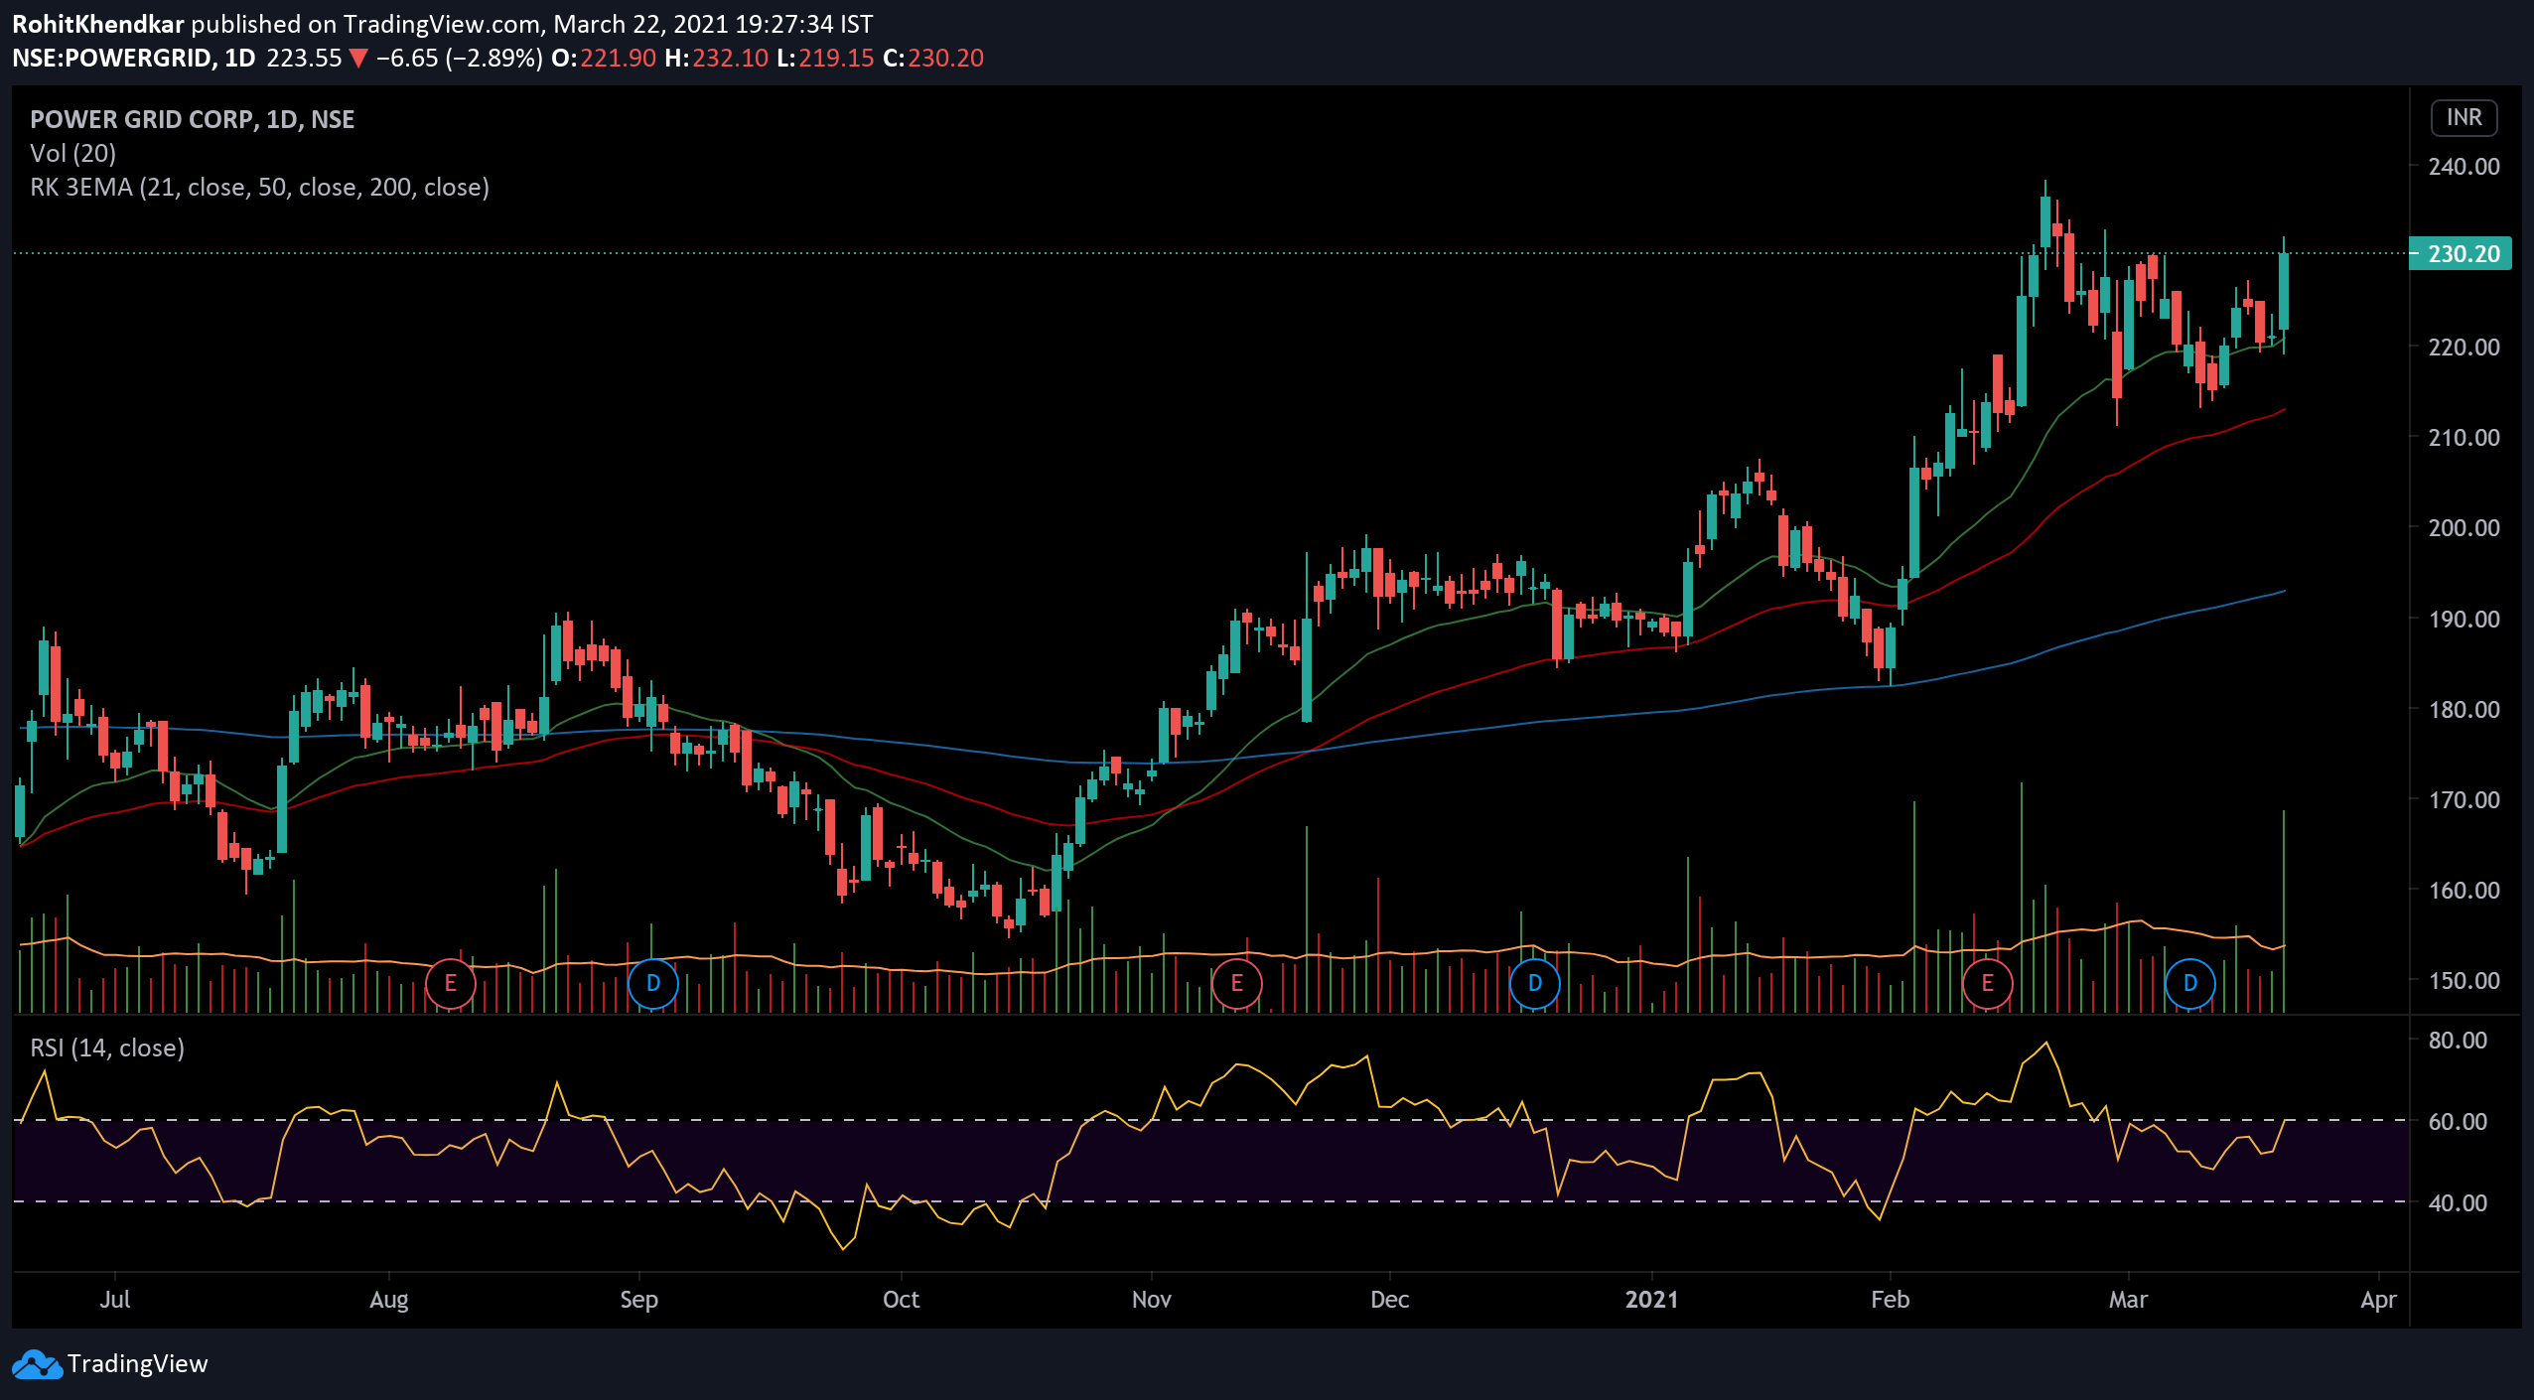Click the RK 3EMA indicator label
The image size is (2534, 1400).
tap(260, 187)
